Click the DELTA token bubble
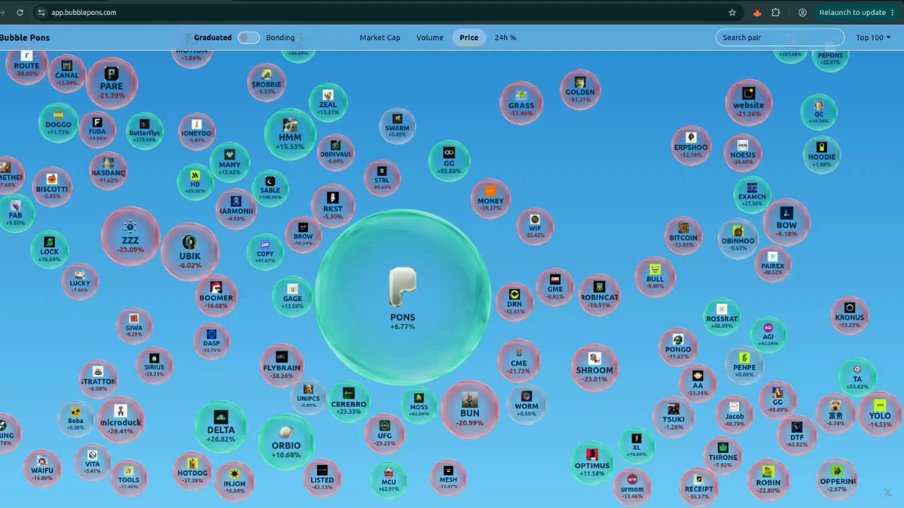 221,427
